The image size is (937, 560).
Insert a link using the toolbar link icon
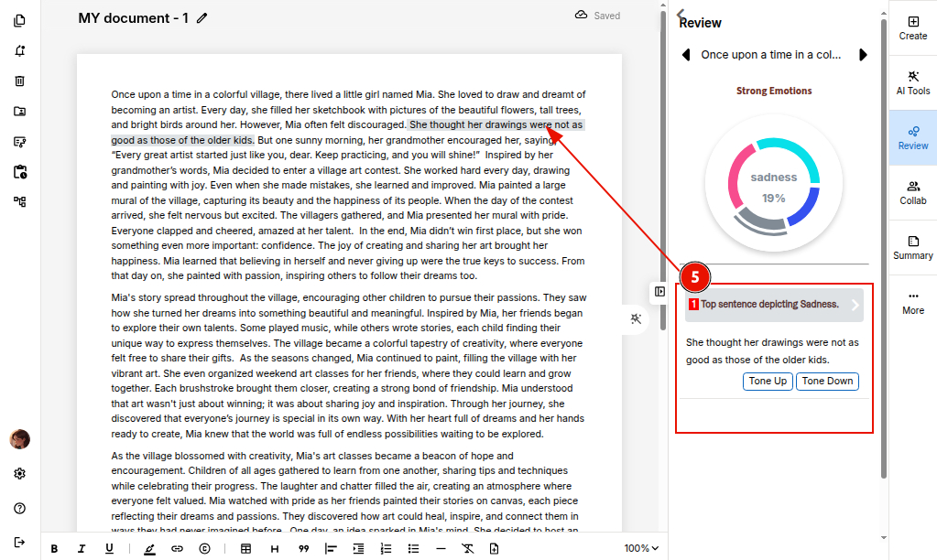(x=177, y=549)
